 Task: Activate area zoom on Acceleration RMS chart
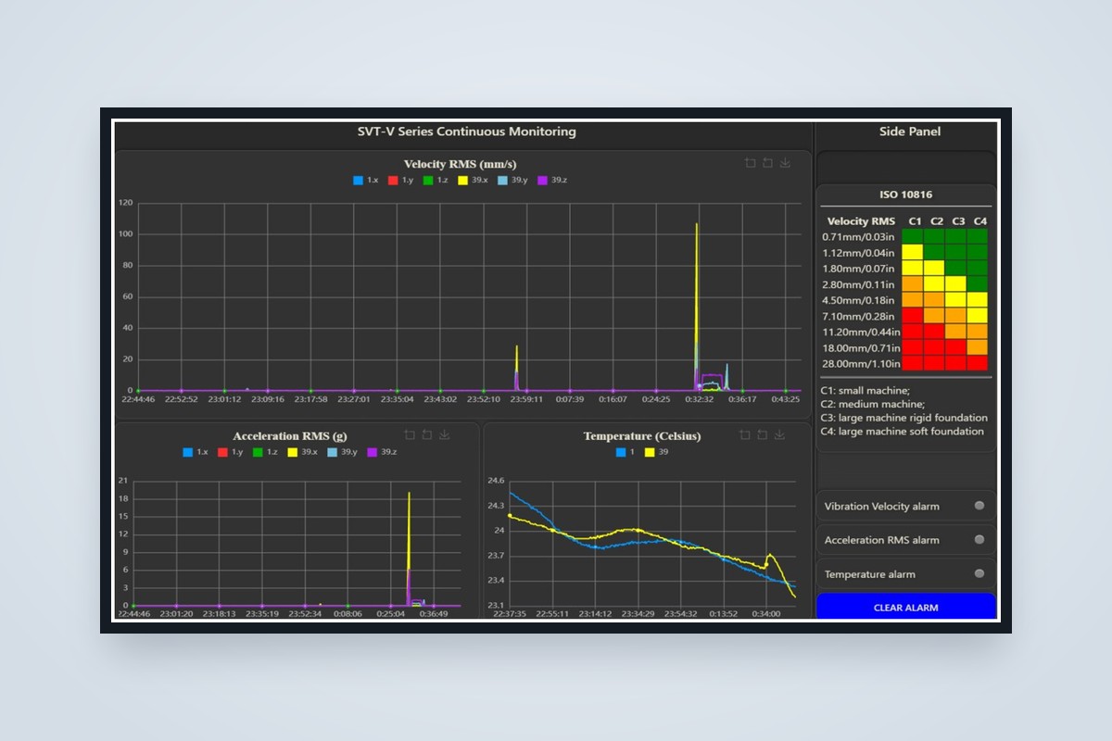point(410,434)
